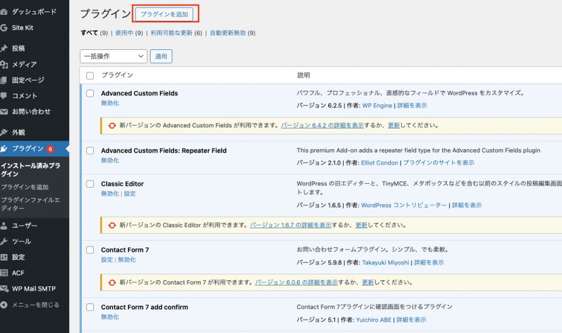Tick the select-all plugins checkbox
The width and height of the screenshot is (562, 333).
tap(90, 76)
